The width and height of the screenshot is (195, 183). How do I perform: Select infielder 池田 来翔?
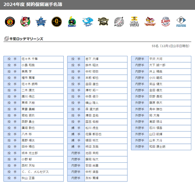(92, 153)
